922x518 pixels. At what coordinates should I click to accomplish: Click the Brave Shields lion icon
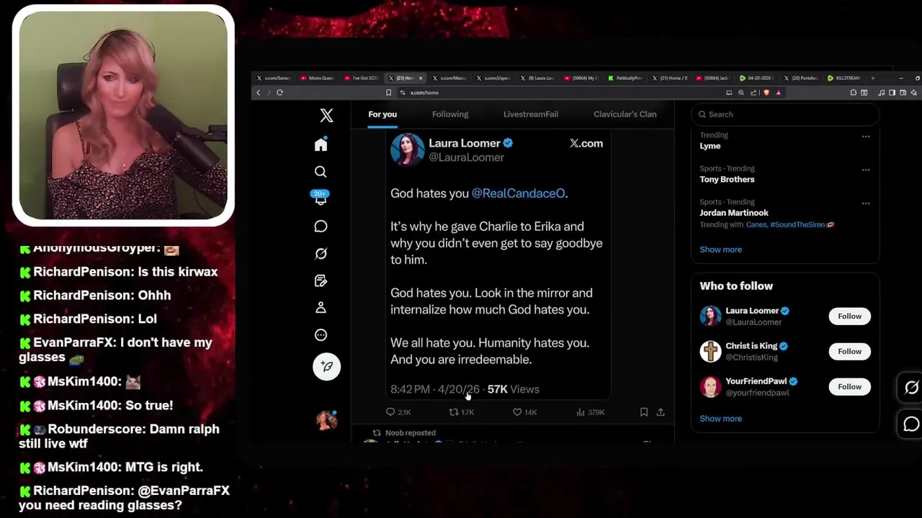(x=766, y=93)
